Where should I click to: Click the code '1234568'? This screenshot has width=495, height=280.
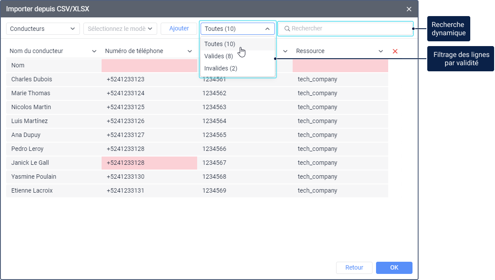[x=214, y=177]
